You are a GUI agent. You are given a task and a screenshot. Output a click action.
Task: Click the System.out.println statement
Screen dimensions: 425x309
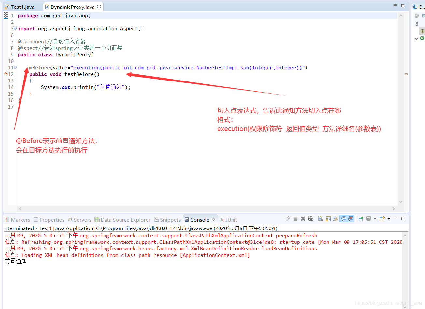pyautogui.click(x=86, y=87)
